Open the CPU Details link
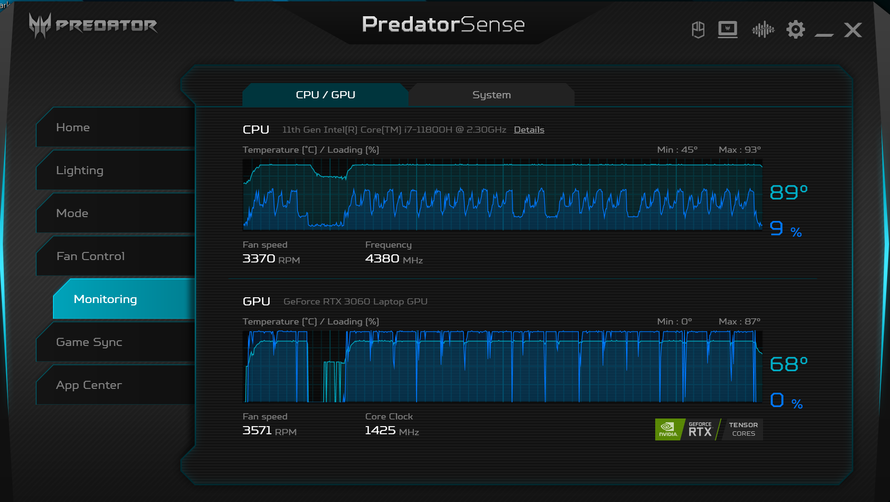 coord(529,130)
